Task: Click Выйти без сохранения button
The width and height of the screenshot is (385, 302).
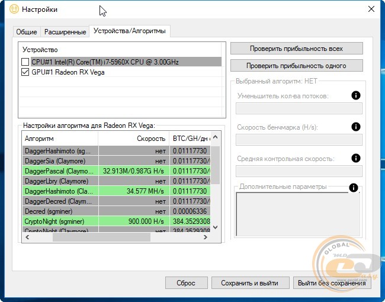Action: 332,283
